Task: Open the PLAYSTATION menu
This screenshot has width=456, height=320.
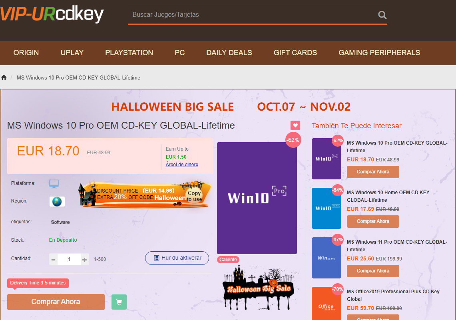Action: [x=129, y=53]
